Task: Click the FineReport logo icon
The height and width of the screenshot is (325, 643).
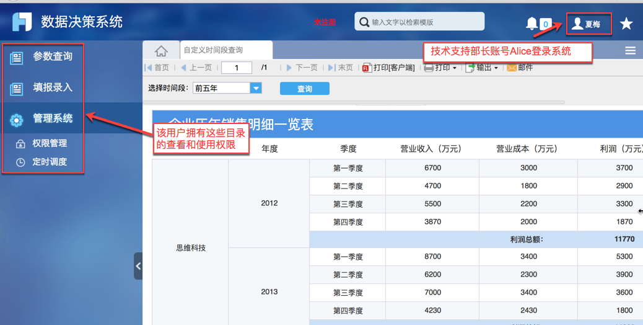Action: [x=22, y=21]
